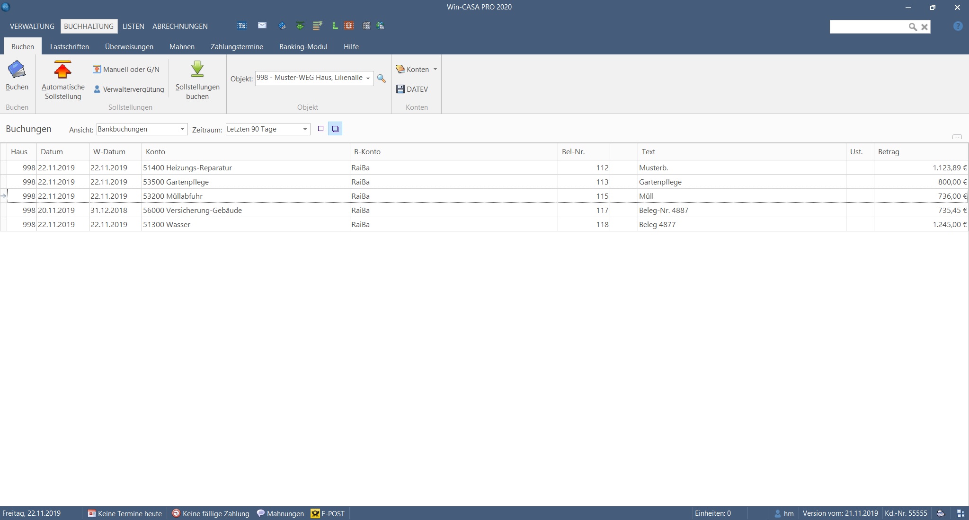Screen dimensions: 969x520
Task: Click the blue card icon in the top toolbar
Action: coord(282,26)
